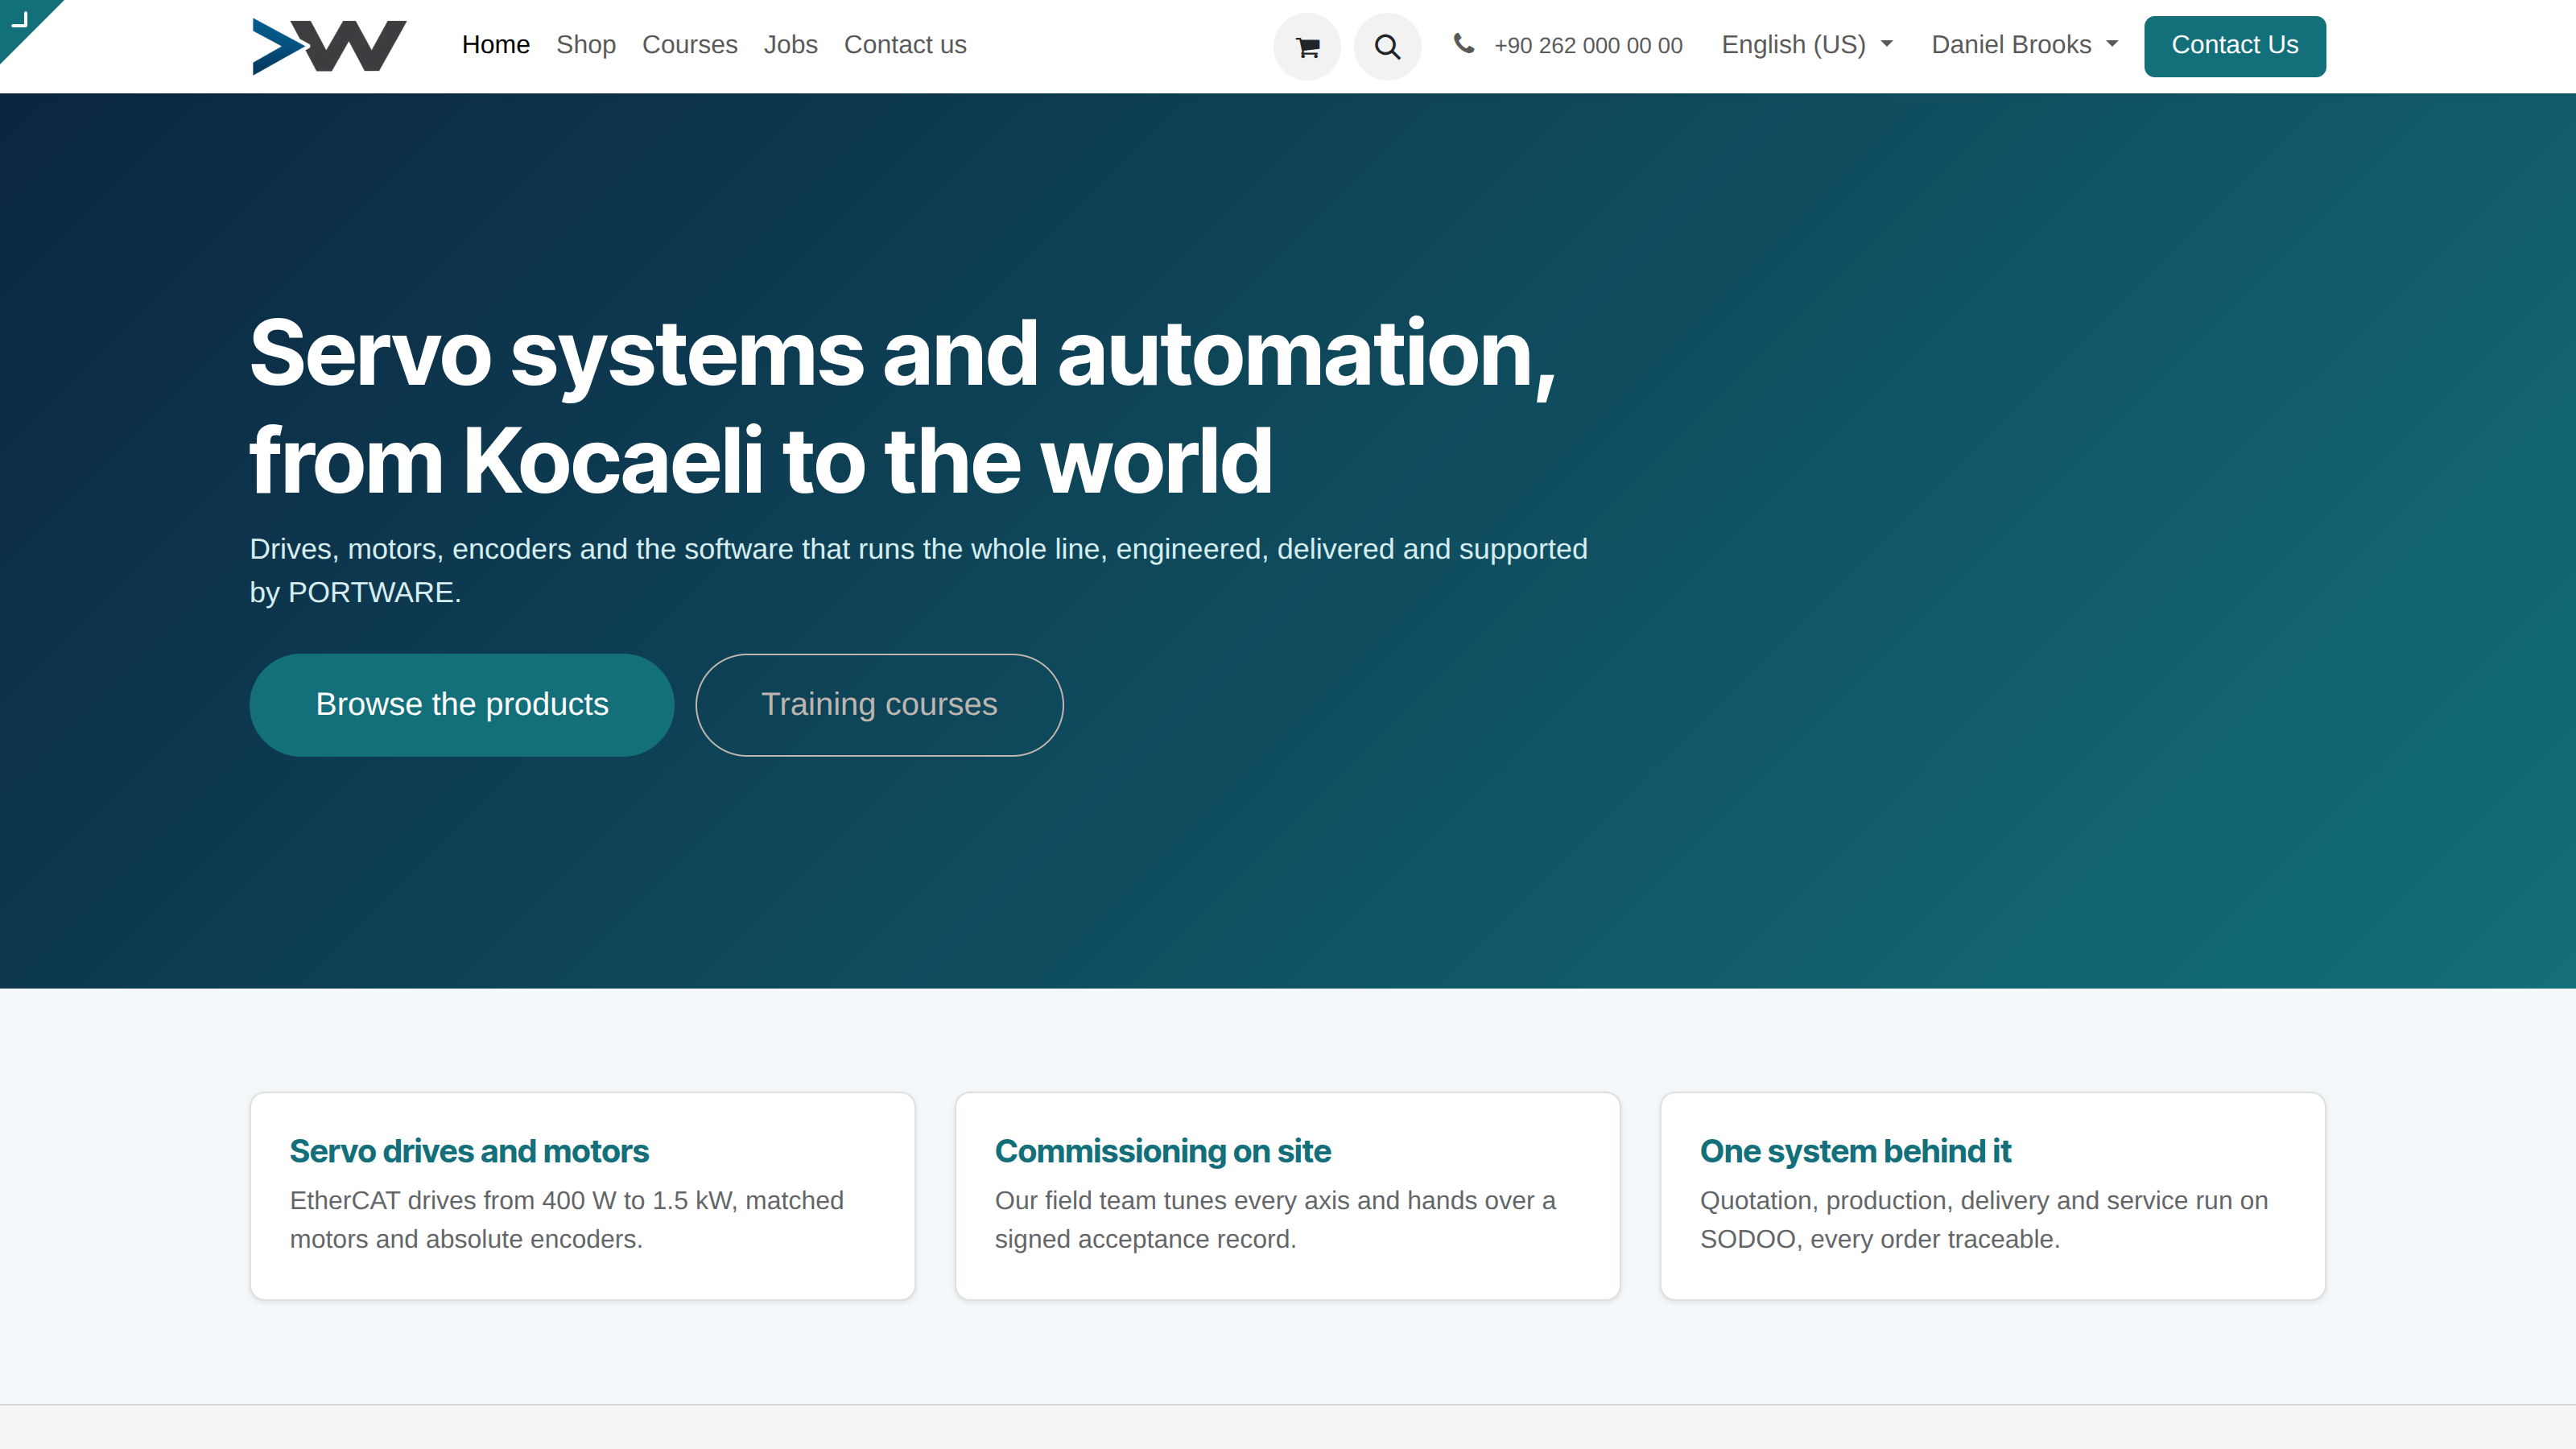Open the Courses menu item

coord(689,45)
